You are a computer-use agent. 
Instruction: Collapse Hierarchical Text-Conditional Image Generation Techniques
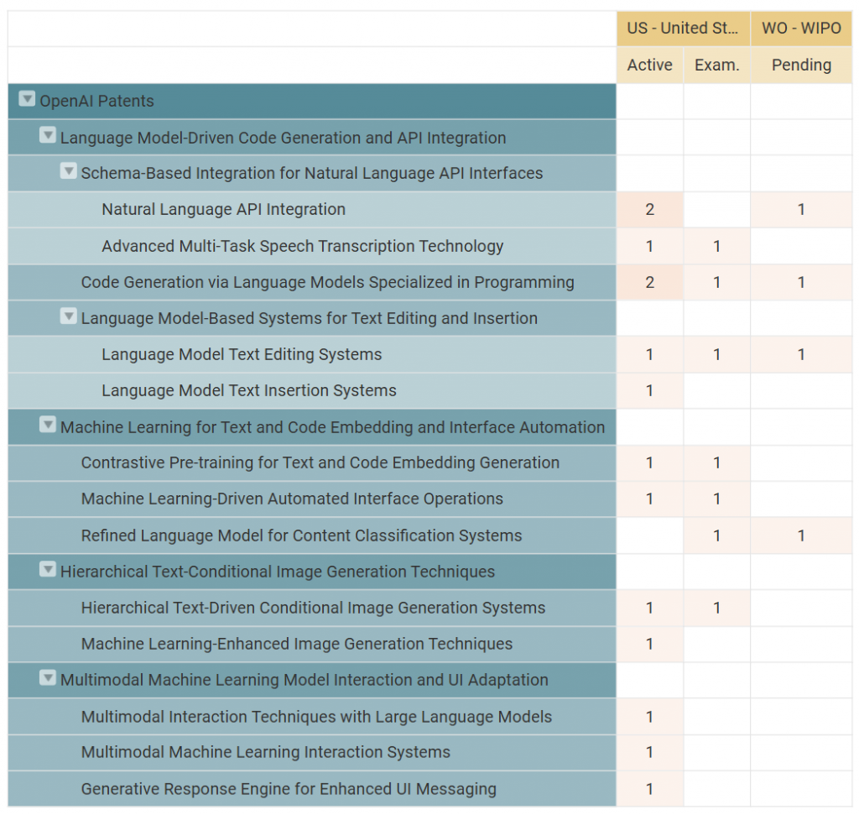48,569
